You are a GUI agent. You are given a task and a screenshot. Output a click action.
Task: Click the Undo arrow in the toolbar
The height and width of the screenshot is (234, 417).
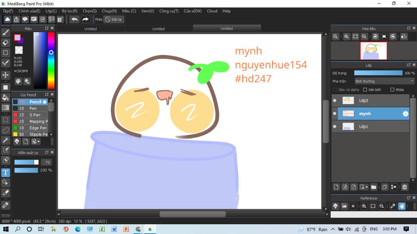tap(74, 19)
